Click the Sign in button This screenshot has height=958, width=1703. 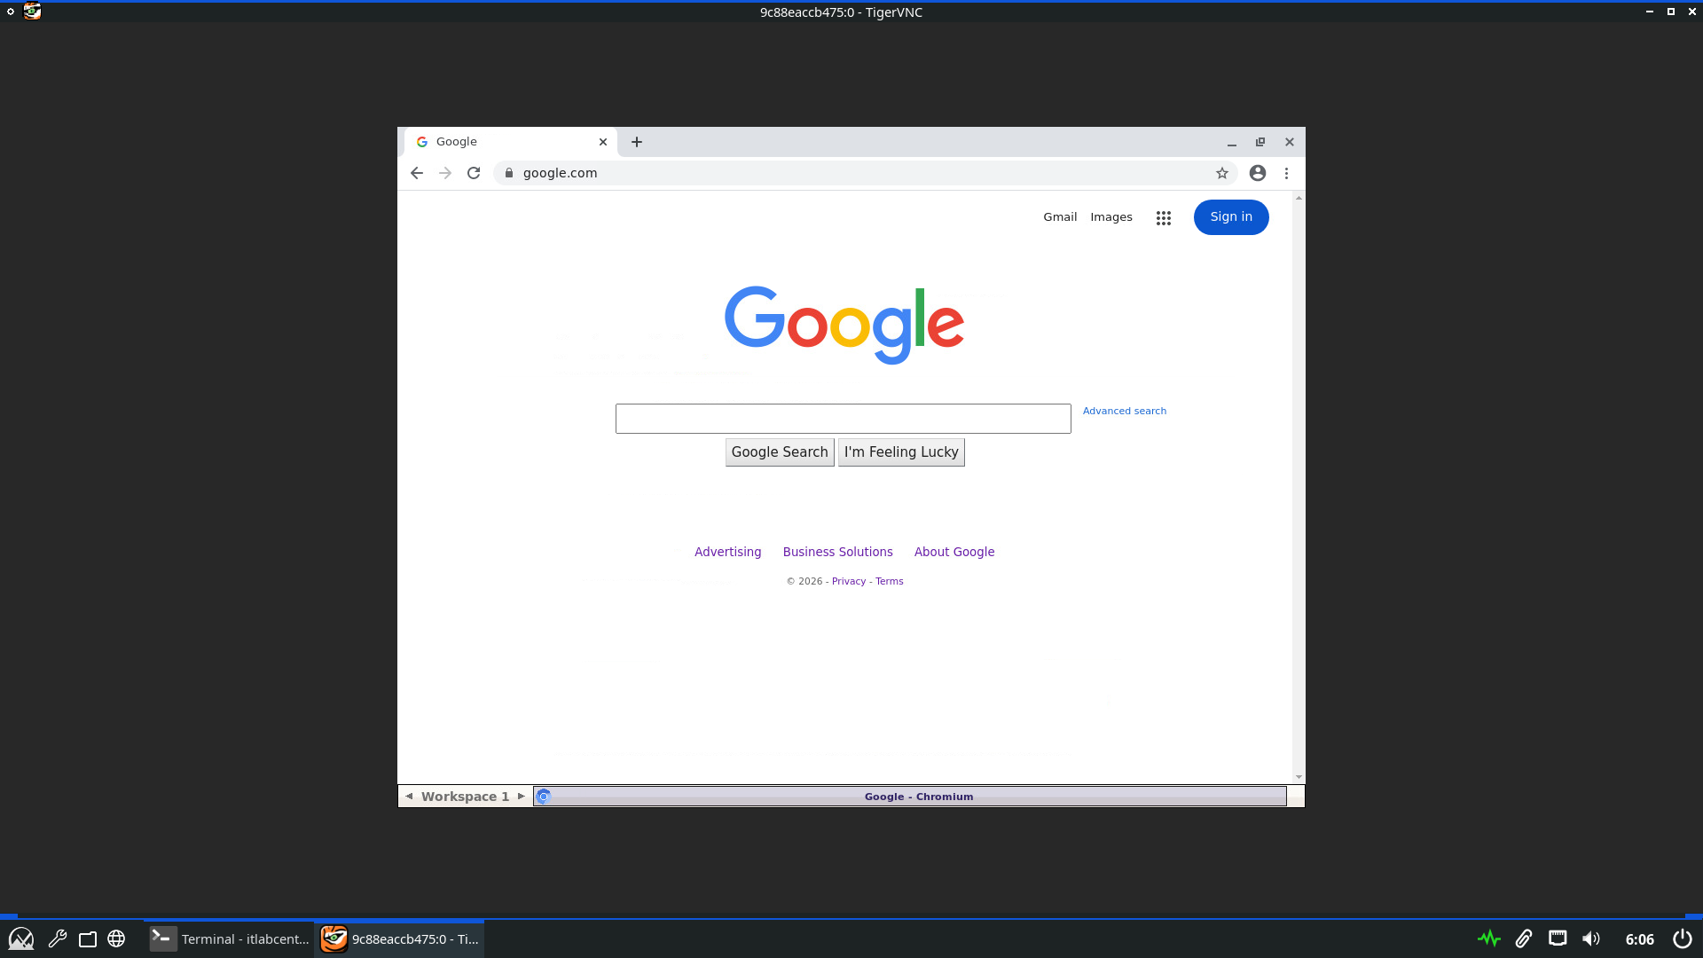[1230, 217]
